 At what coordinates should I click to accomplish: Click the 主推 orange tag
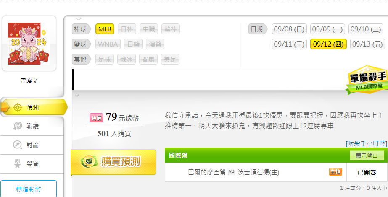(335, 172)
